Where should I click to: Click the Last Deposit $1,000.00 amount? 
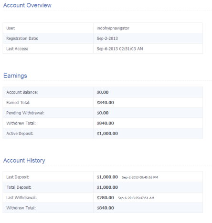pyautogui.click(x=107, y=177)
